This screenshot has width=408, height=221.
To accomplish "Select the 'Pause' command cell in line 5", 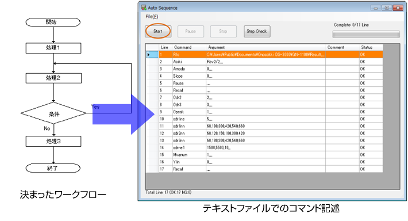I will pyautogui.click(x=189, y=83).
